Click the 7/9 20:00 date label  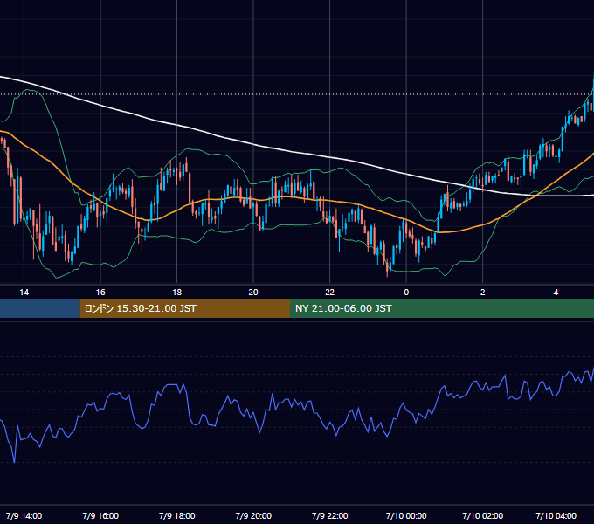(x=253, y=515)
